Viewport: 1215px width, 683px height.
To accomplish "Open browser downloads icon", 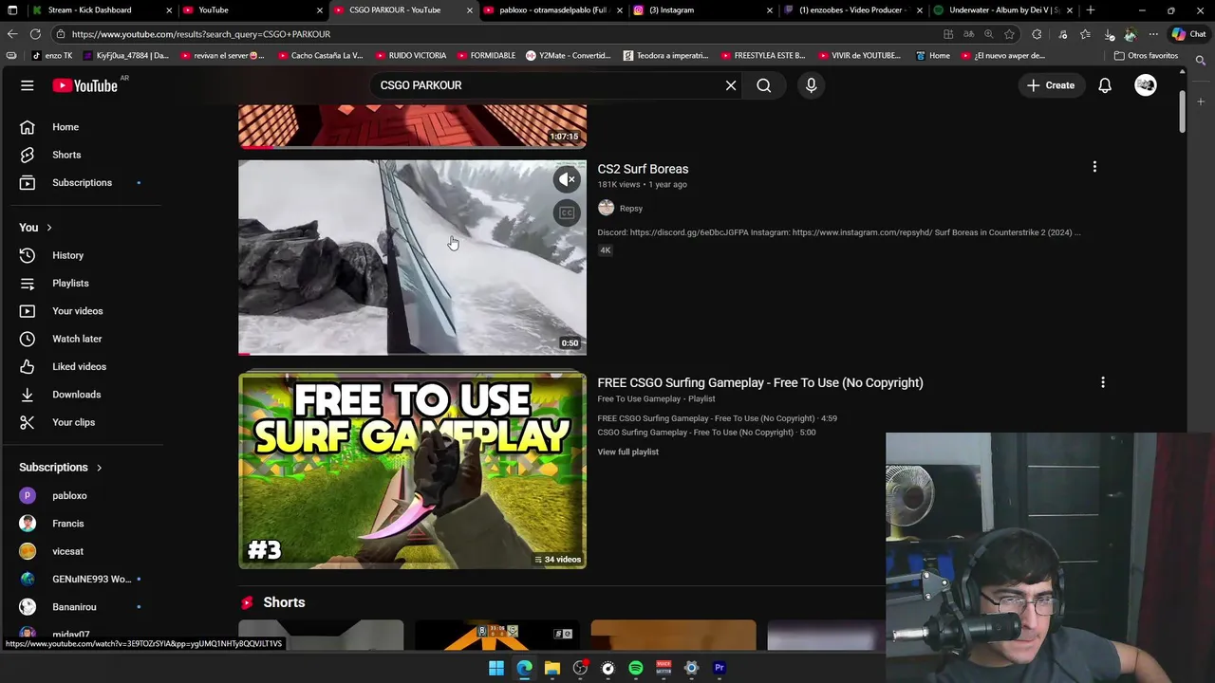I will click(1110, 34).
